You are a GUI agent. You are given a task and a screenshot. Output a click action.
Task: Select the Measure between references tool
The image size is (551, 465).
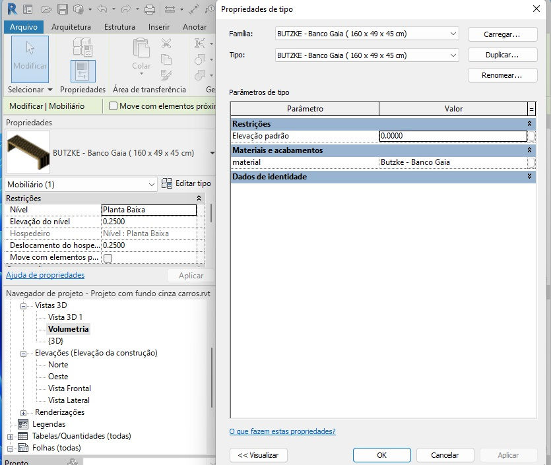[x=170, y=9]
